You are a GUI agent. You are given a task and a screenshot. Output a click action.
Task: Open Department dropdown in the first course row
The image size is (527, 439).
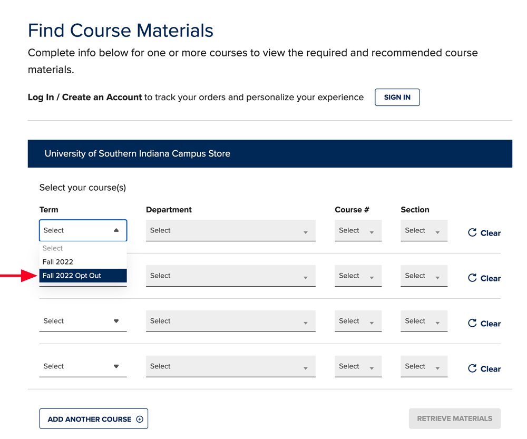[x=231, y=230]
